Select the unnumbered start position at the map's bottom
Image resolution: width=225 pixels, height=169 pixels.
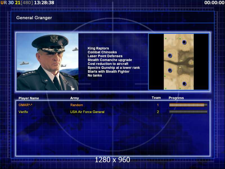(x=184, y=84)
